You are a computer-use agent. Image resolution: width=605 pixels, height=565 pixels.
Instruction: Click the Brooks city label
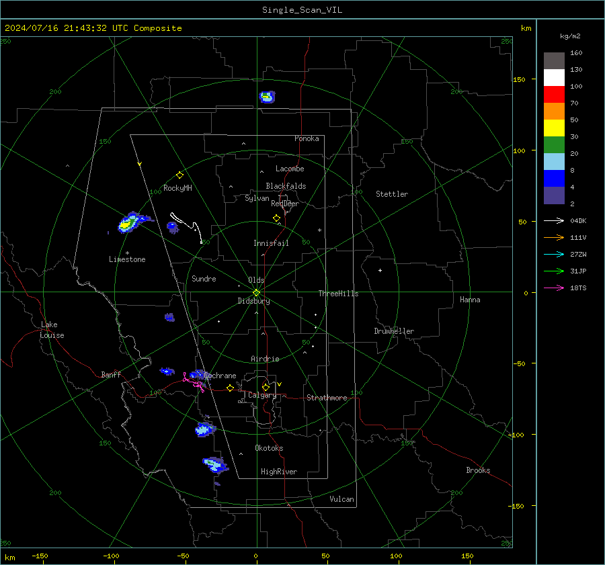478,470
